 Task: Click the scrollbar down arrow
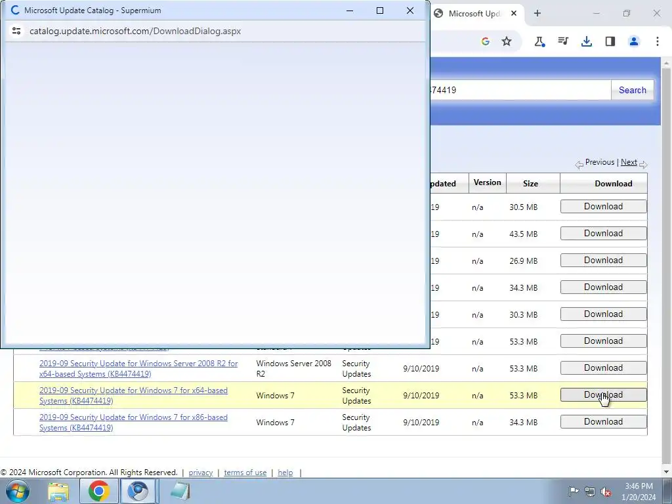(667, 472)
